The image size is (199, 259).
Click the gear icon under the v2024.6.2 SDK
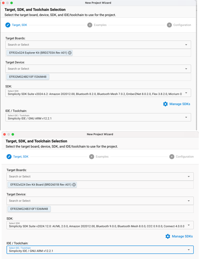165,104
